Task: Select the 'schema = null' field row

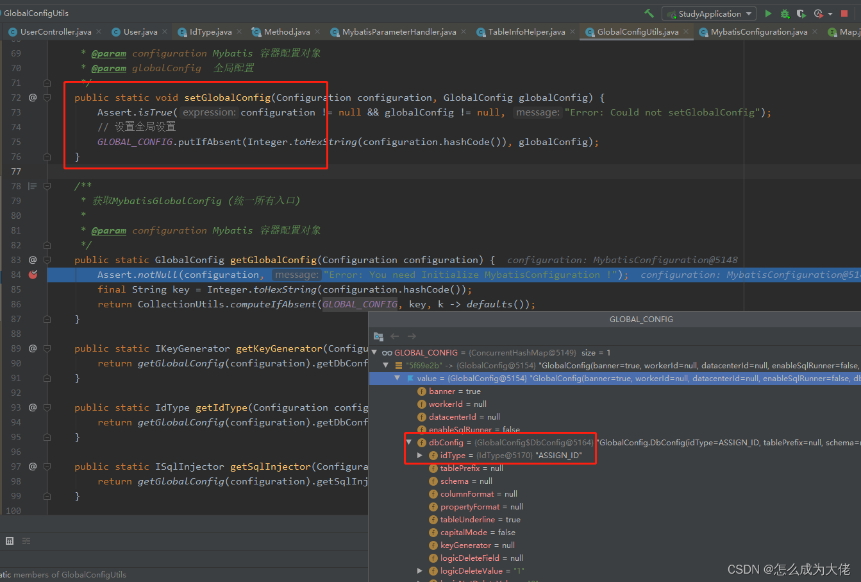Action: coord(615,481)
